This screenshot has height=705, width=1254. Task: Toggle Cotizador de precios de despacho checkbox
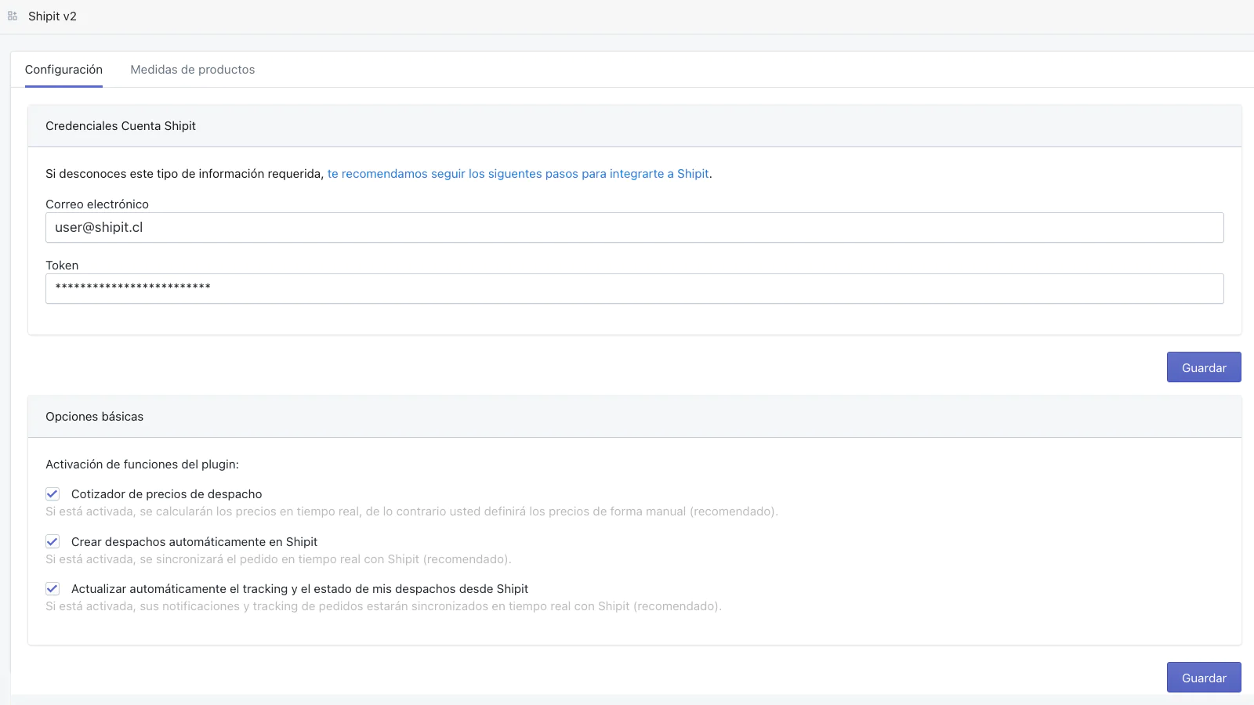pyautogui.click(x=53, y=494)
